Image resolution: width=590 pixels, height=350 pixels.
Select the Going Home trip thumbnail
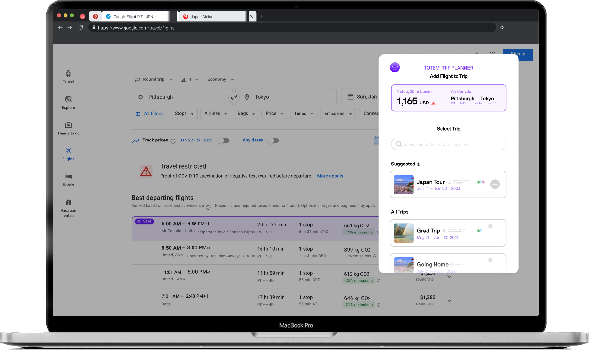(x=404, y=265)
